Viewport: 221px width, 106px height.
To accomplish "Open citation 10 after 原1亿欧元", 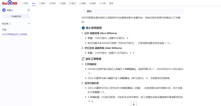I will coord(147,78).
